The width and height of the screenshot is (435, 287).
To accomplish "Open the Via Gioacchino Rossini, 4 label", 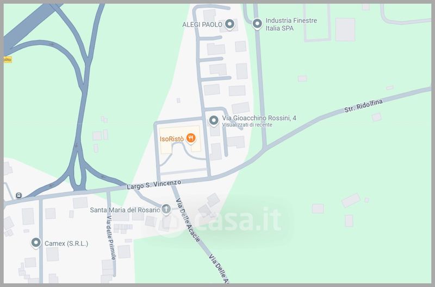I will [259, 118].
